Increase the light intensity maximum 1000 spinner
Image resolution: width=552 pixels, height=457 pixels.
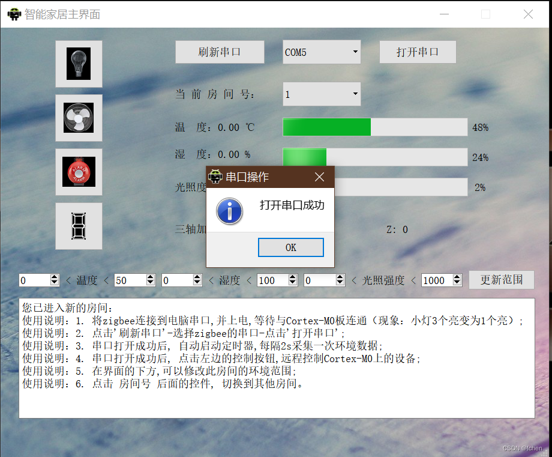(x=457, y=277)
